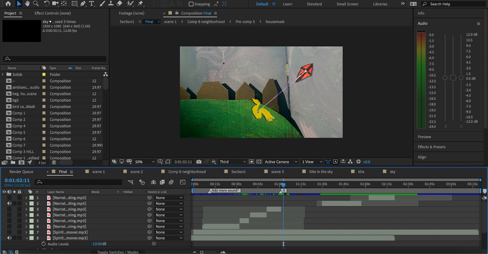Enable Snapping checkbox
The height and width of the screenshot is (254, 488).
tap(191, 4)
